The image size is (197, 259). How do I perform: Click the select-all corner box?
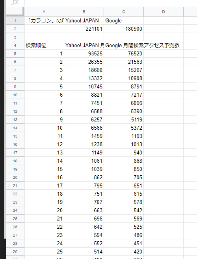coord(15,12)
